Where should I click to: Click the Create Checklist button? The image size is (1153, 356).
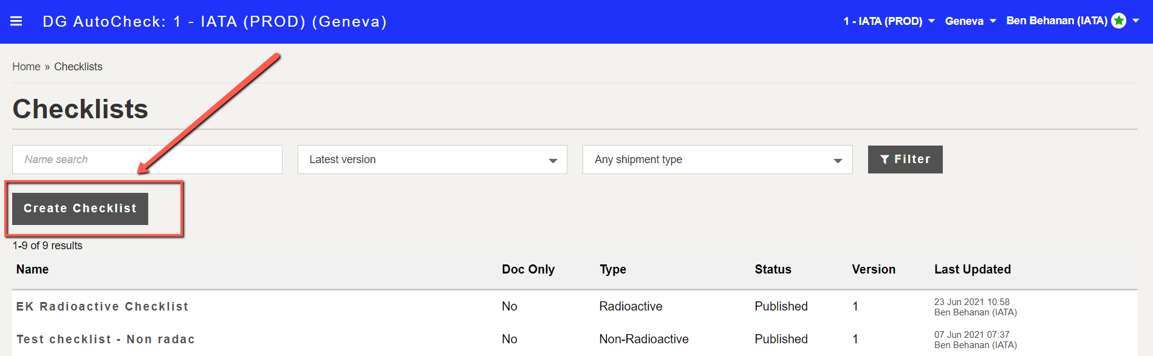80,209
